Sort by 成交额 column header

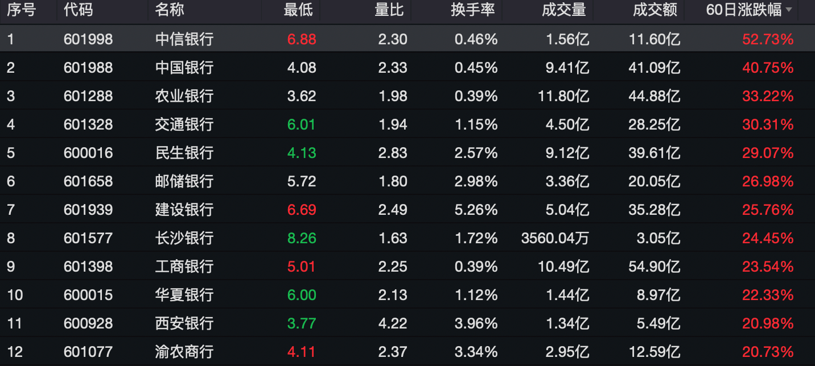(655, 10)
